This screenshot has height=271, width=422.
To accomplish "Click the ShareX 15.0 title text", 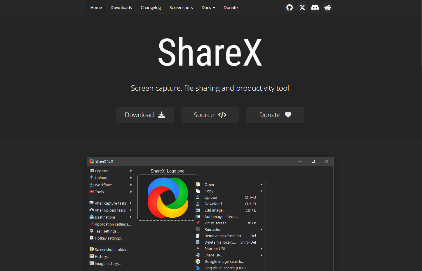I will click(x=104, y=161).
